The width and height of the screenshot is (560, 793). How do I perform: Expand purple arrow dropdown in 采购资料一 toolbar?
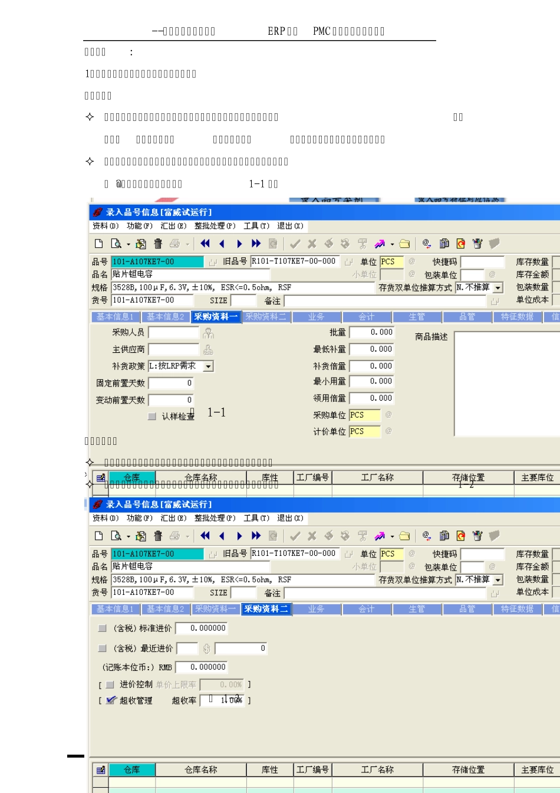click(x=392, y=244)
